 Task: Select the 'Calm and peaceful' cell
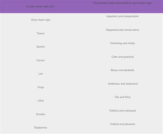[122, 57]
